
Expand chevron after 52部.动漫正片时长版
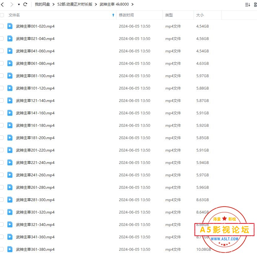[96, 4]
